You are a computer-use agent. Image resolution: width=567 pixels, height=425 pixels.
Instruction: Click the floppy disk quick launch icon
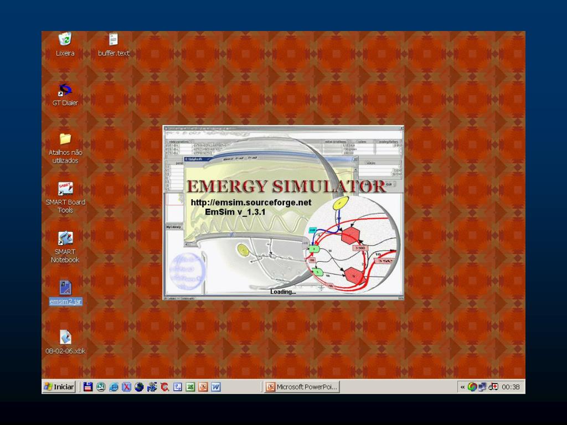pos(88,387)
